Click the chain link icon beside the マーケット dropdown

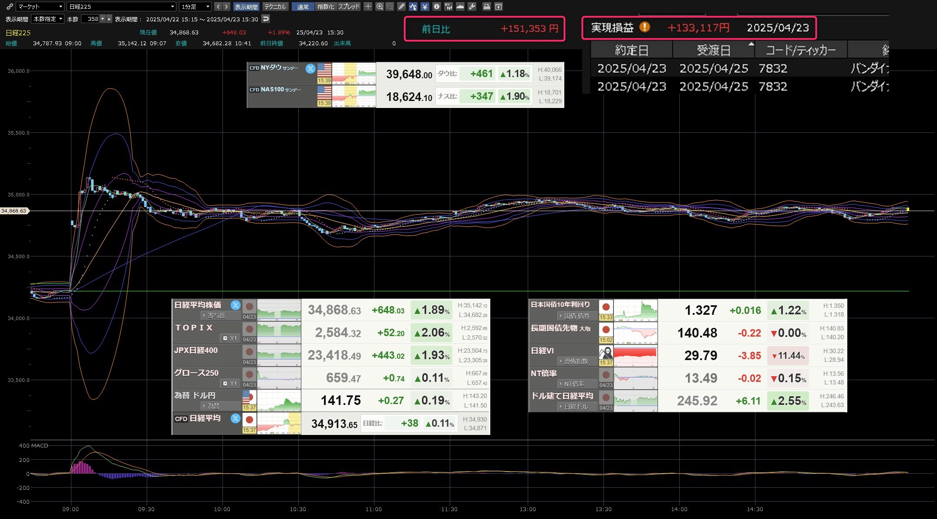tap(10, 7)
